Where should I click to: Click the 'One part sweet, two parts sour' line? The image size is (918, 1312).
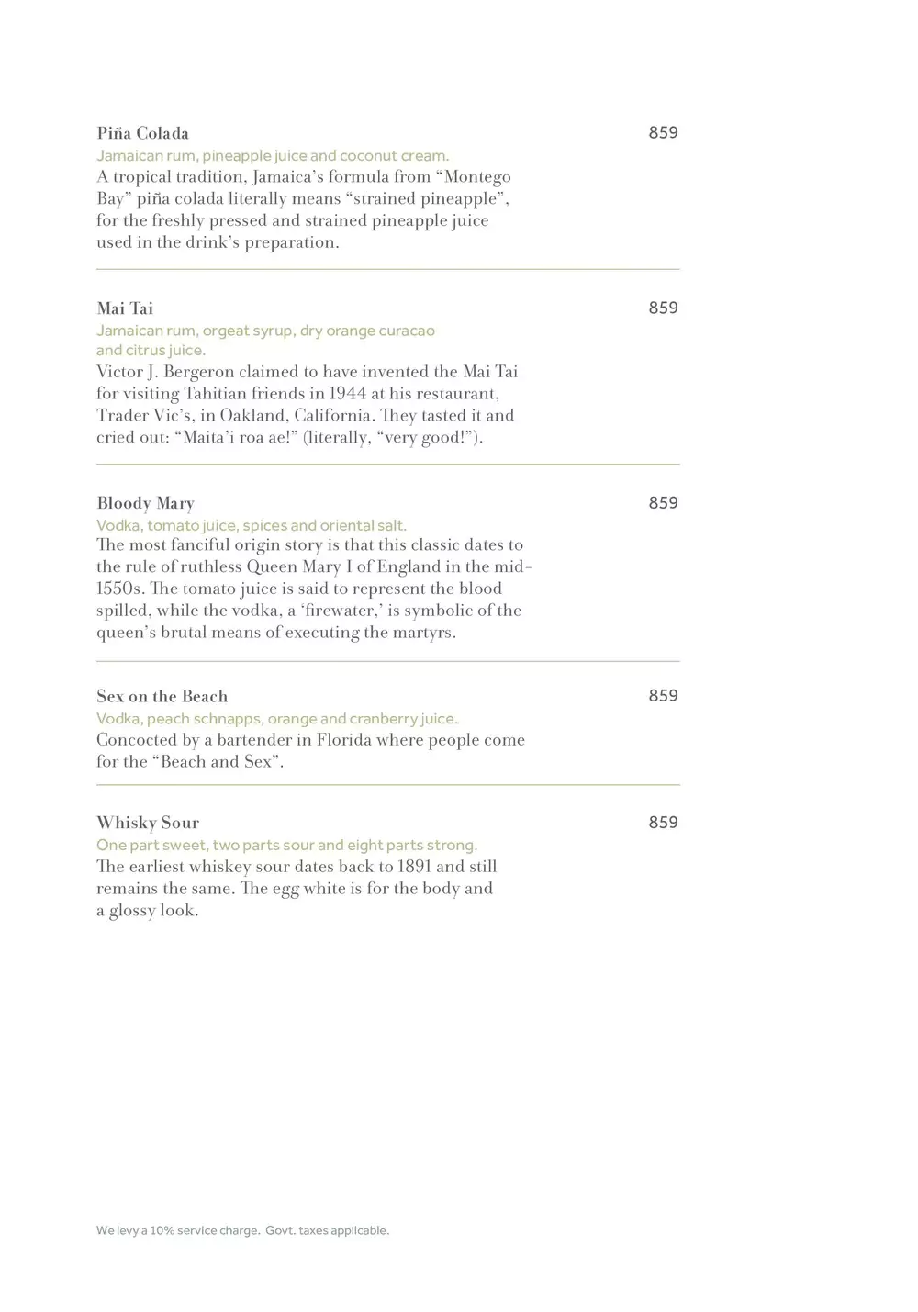[x=286, y=846]
